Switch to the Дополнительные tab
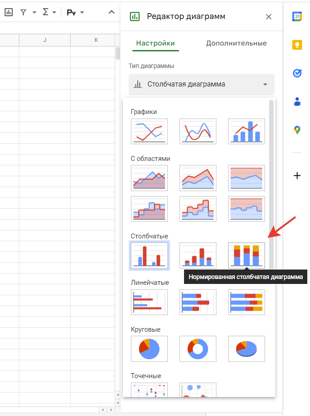 coord(236,44)
